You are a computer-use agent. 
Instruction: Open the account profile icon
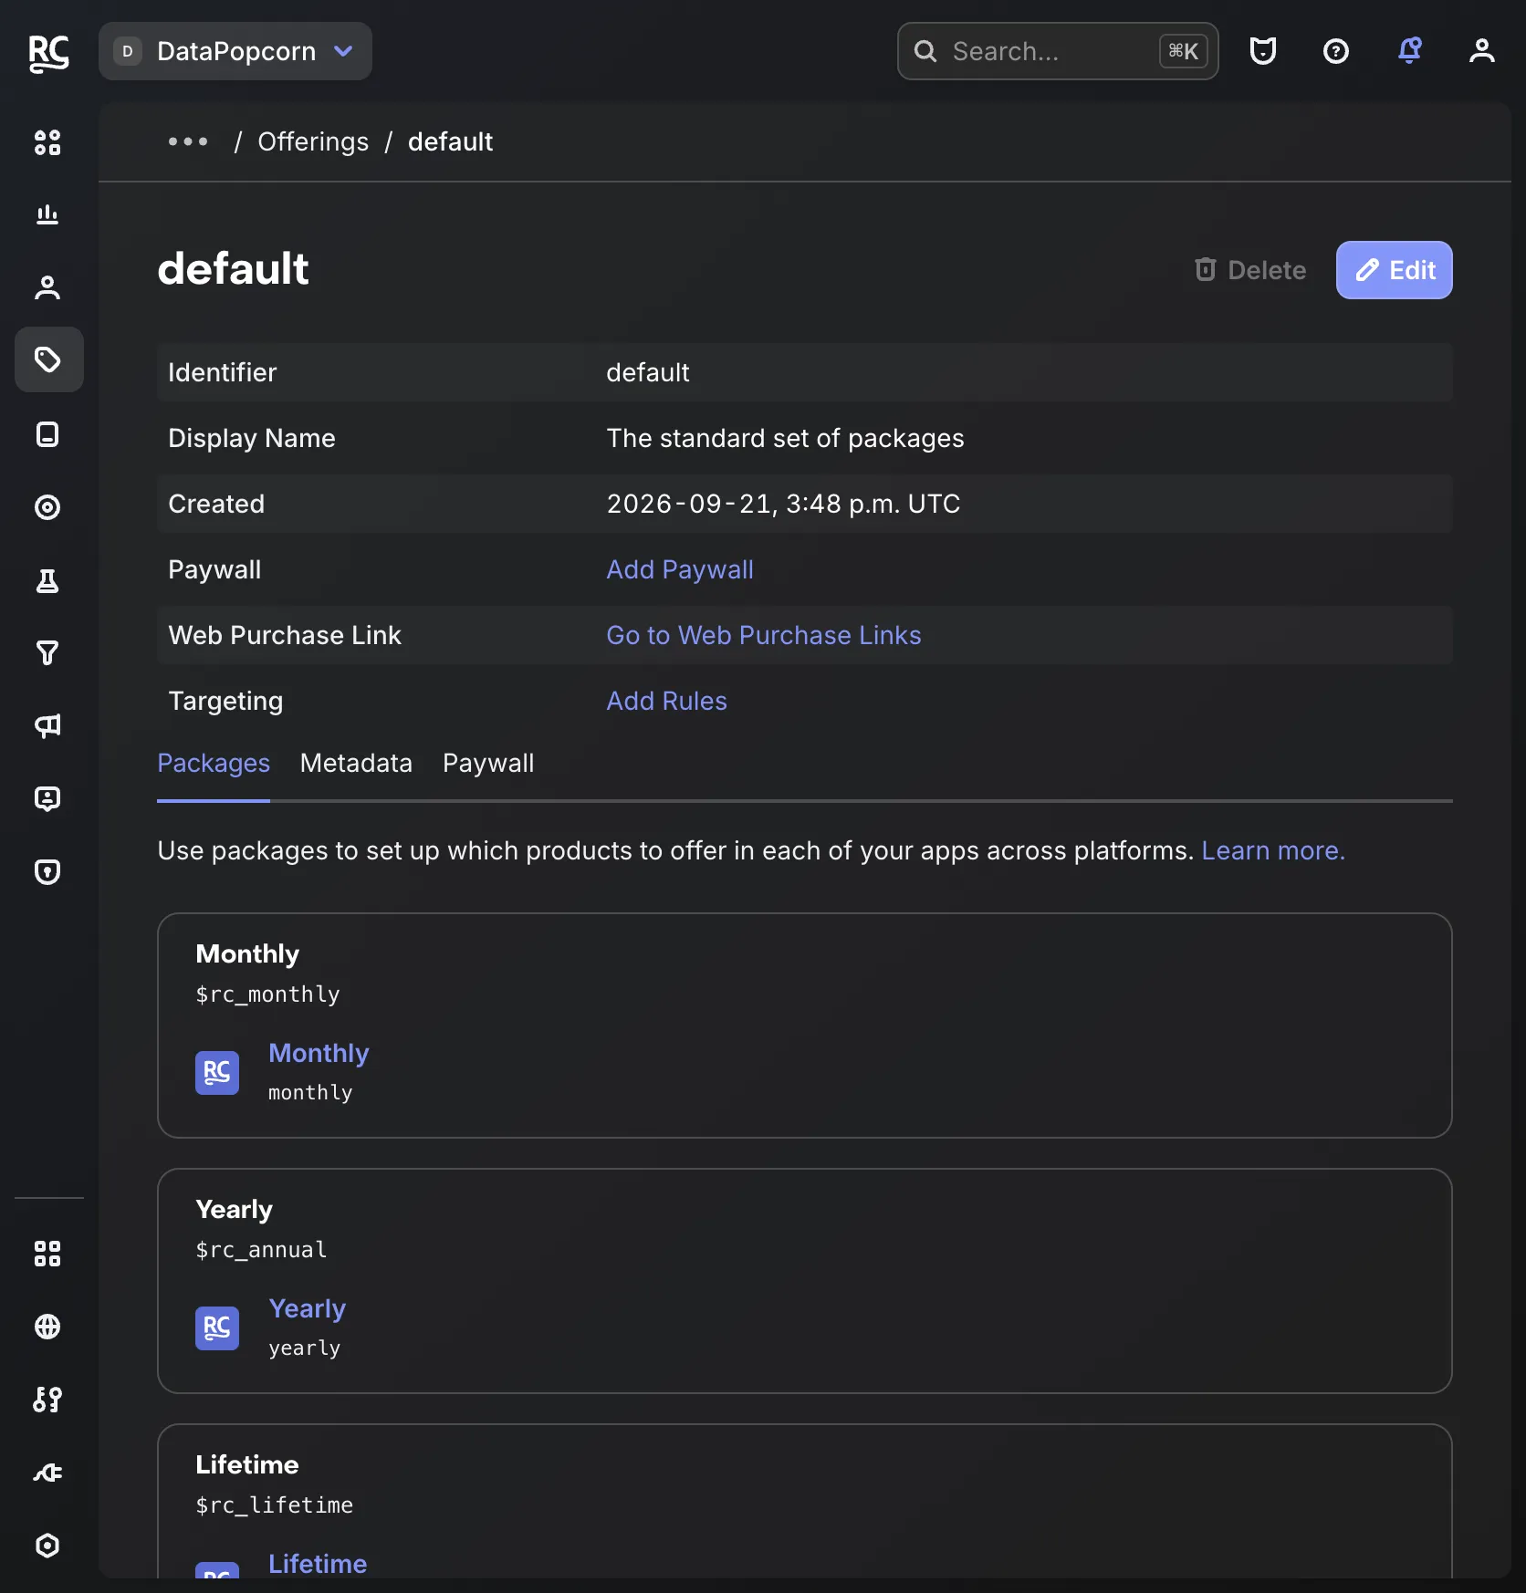[x=1482, y=51]
